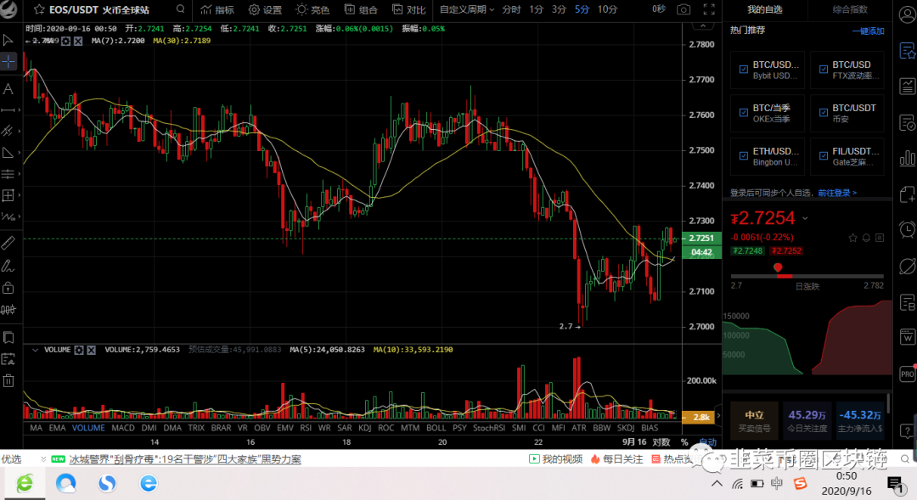
Task: Switch to 我的自选 tab
Action: tap(764, 9)
